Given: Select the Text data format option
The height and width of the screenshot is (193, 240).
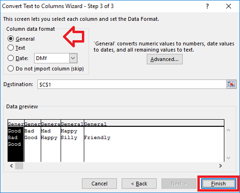Looking at the screenshot, I should pyautogui.click(x=10, y=48).
